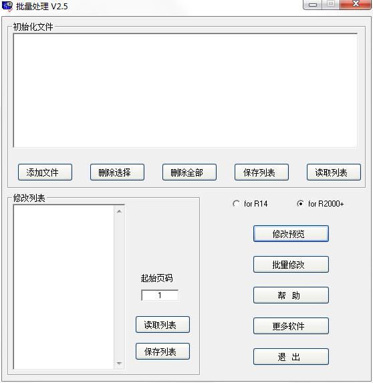The height and width of the screenshot is (383, 373).
Task: Click the 更多软件 button
Action: [x=291, y=326]
